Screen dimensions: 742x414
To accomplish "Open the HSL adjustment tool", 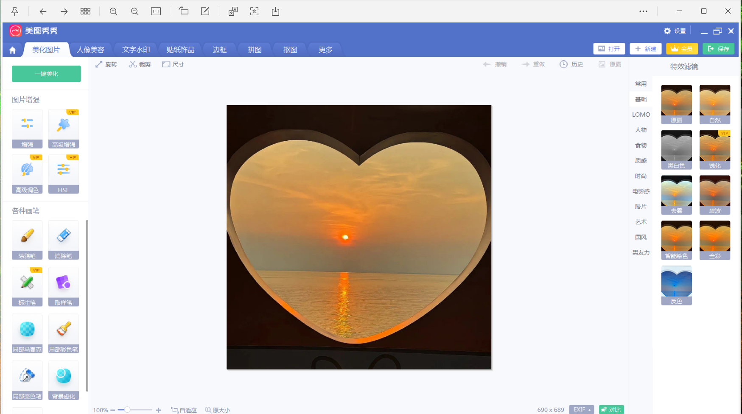I will coord(64,174).
